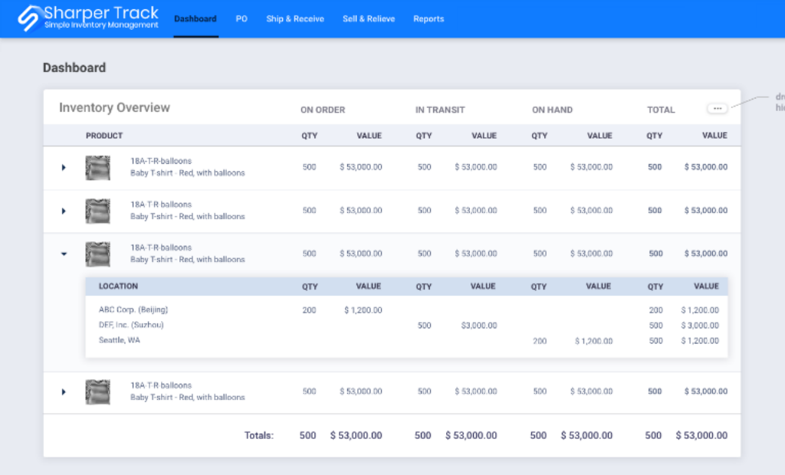Switch to the PO tab
The image size is (785, 475).
pos(241,19)
